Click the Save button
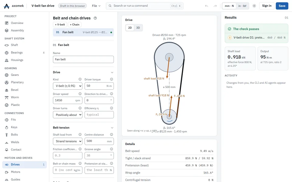This screenshot has height=182, width=292. pos(282,6)
